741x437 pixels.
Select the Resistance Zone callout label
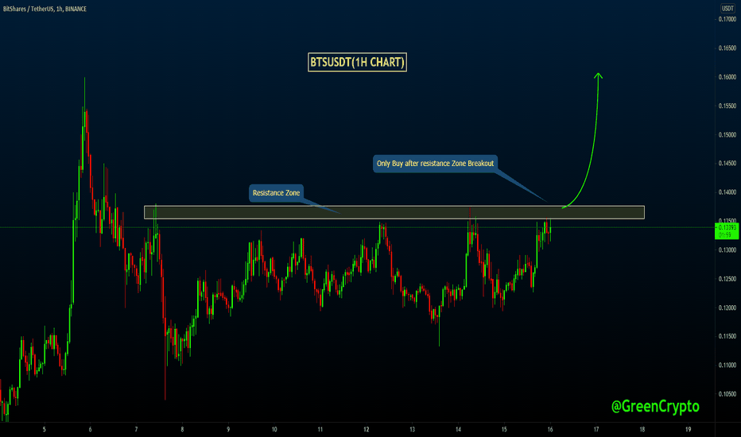point(277,193)
